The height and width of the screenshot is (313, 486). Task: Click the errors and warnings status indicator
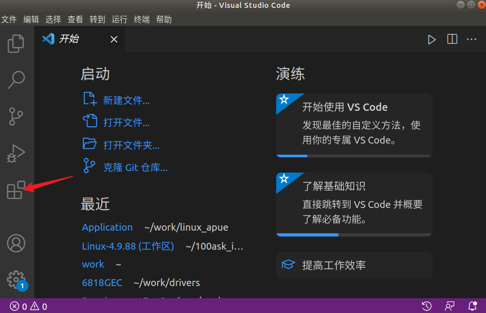pyautogui.click(x=28, y=307)
